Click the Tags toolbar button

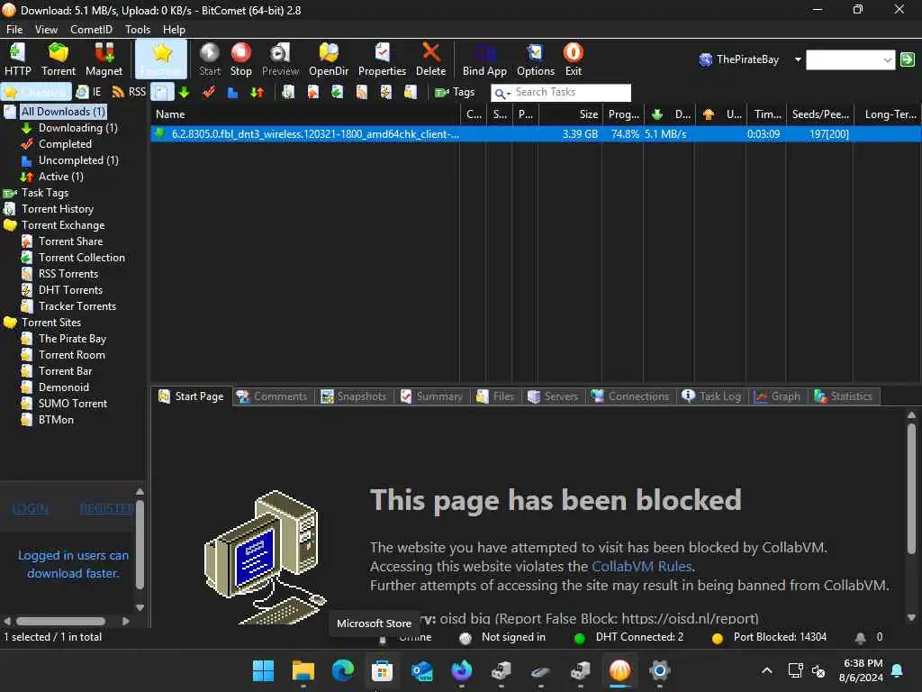(x=455, y=93)
